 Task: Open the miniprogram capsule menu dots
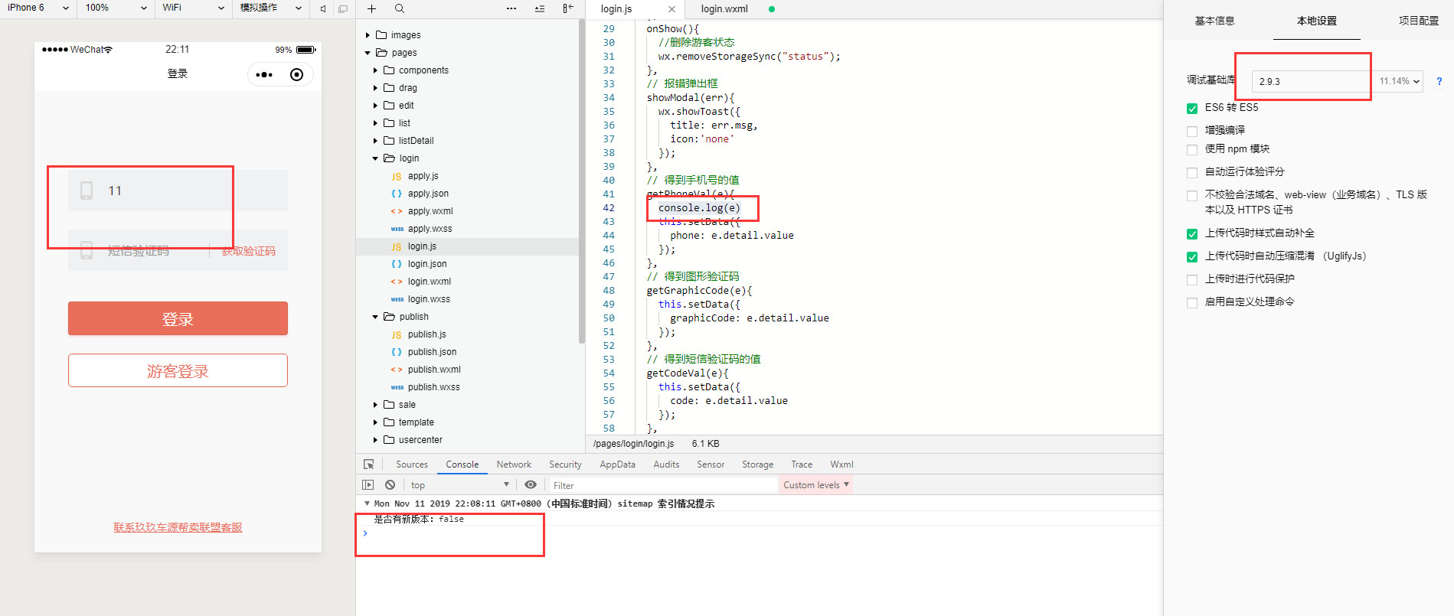point(264,74)
